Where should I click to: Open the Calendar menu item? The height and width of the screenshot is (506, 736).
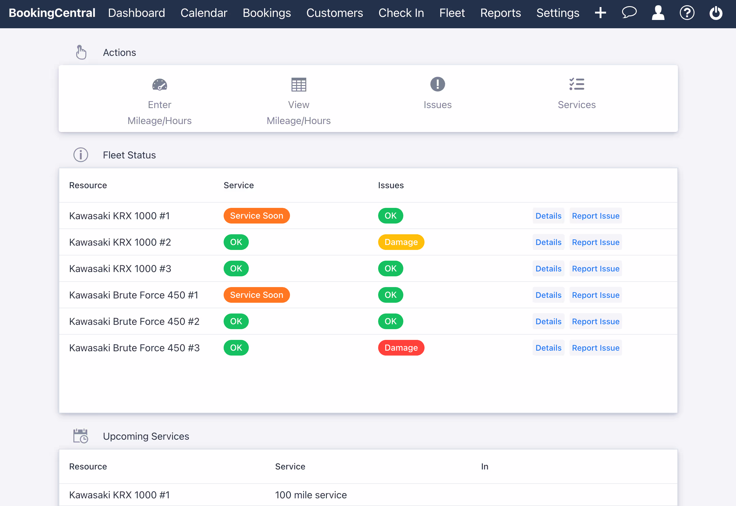pos(204,13)
